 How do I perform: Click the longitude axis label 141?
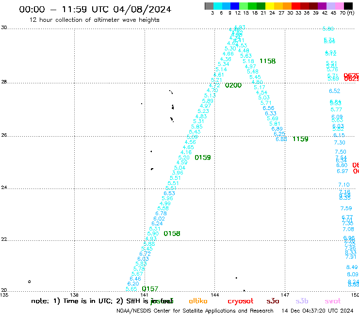point(145,295)
